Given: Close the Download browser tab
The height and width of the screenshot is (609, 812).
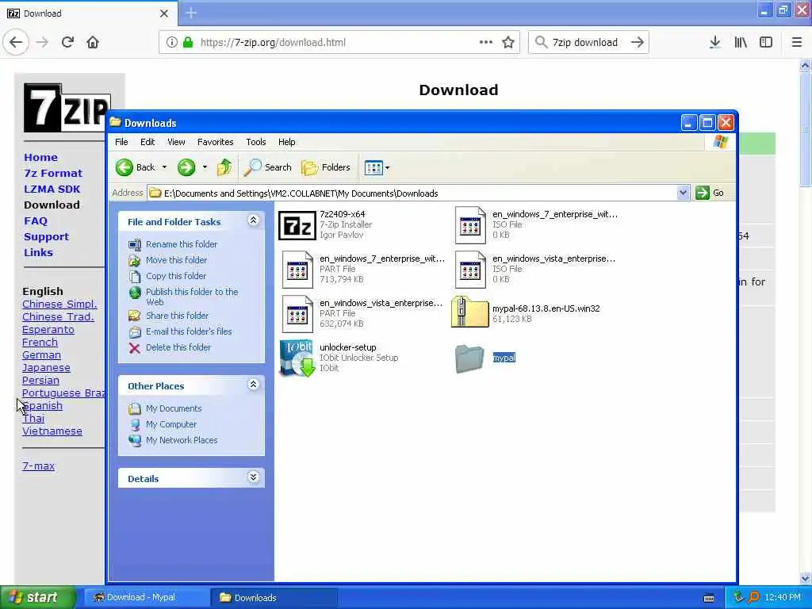Looking at the screenshot, I should pyautogui.click(x=164, y=13).
